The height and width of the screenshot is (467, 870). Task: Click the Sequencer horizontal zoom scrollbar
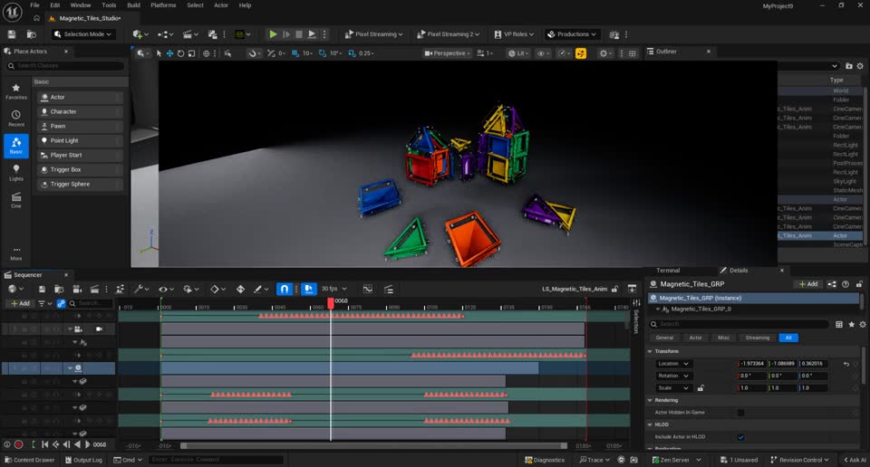374,446
